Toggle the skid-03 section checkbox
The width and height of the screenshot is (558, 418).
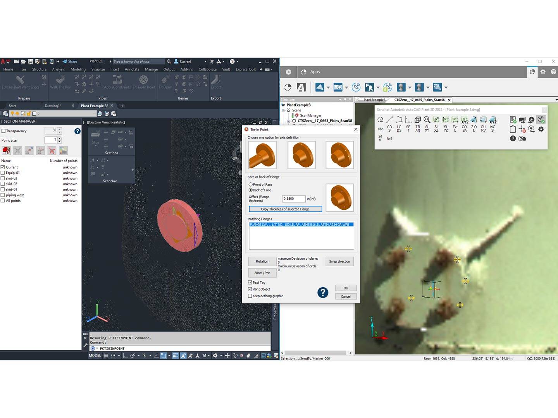coord(3,178)
